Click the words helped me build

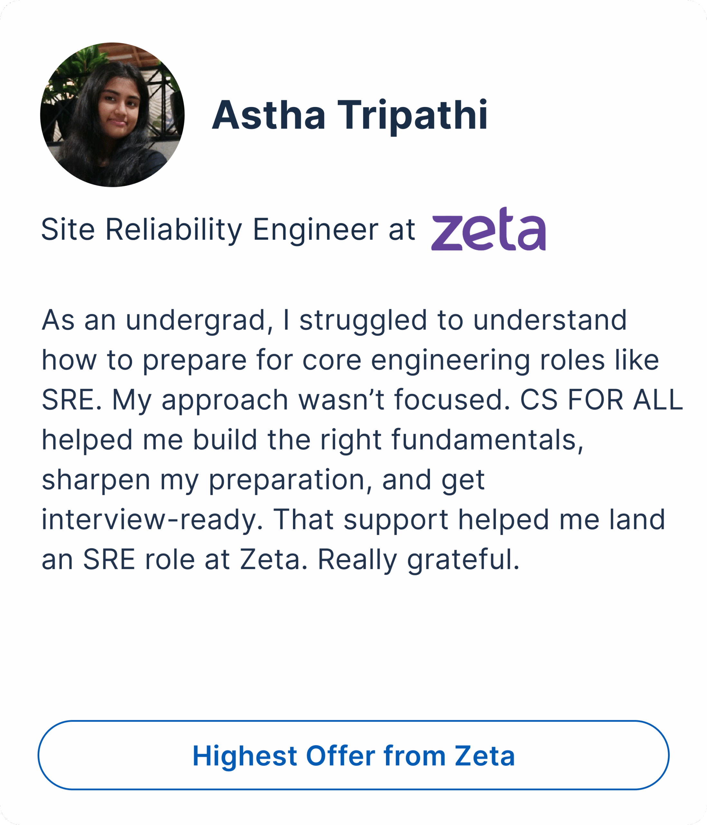(149, 440)
